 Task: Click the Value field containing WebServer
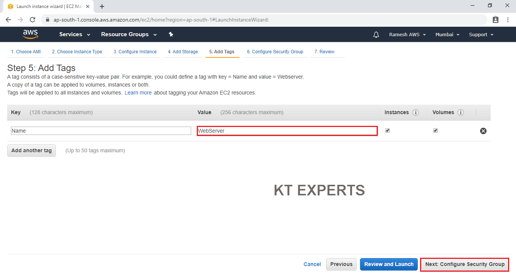[287, 131]
